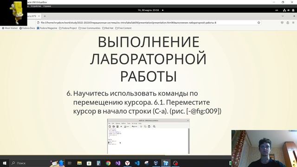Expand the User Communities bookmark folder
This screenshot has width=297, height=167.
coord(90,28)
